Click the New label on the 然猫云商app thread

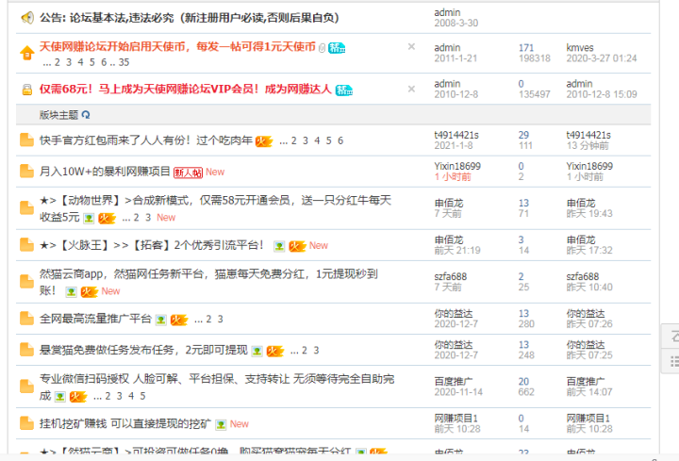(x=110, y=291)
